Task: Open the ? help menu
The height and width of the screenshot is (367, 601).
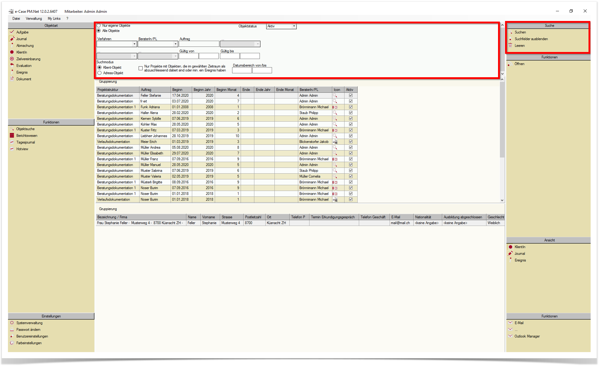Action: tap(67, 19)
